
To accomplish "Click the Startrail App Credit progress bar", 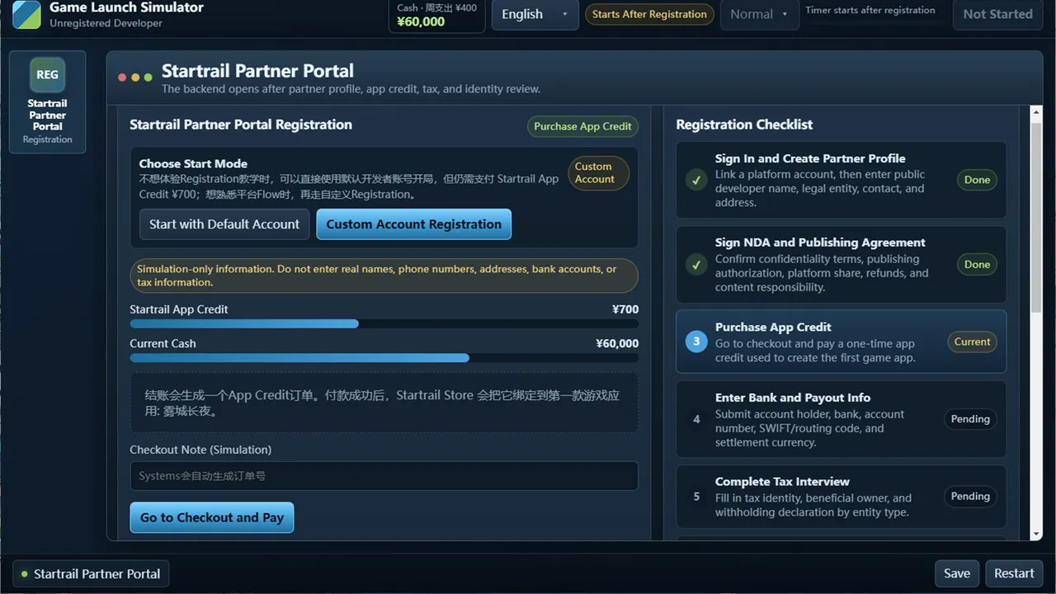I will (384, 323).
